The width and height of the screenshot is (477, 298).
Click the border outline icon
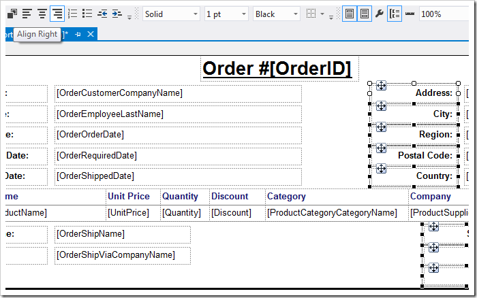311,14
